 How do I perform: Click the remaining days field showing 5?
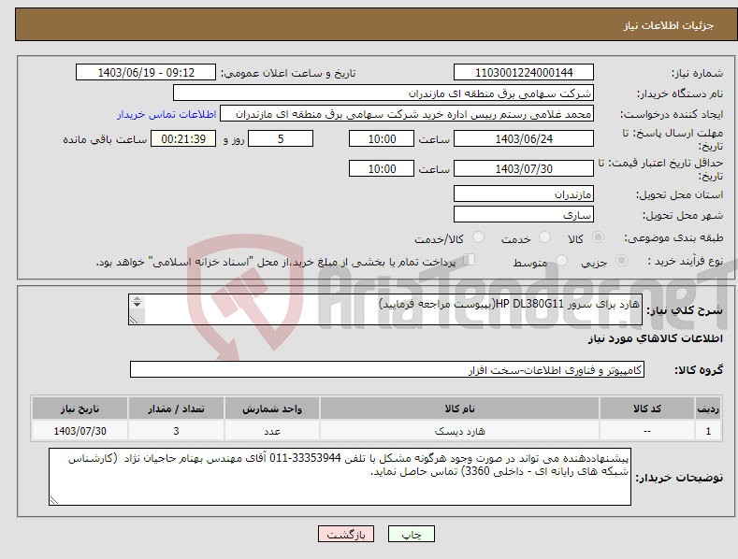281,138
